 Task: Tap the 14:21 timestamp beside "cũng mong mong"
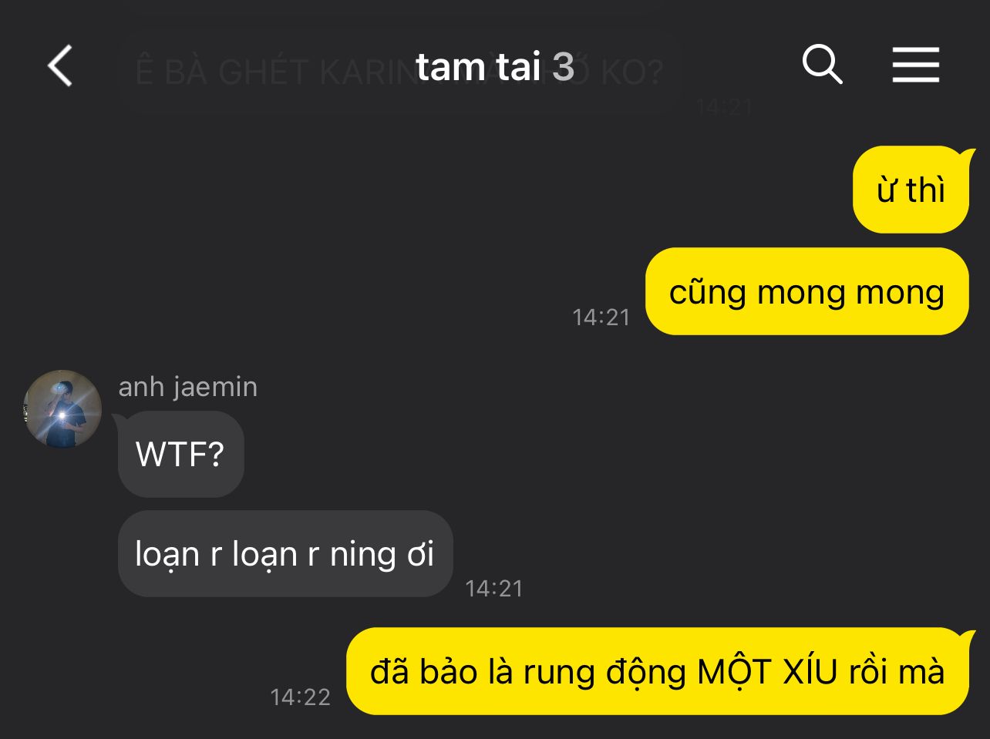(601, 317)
